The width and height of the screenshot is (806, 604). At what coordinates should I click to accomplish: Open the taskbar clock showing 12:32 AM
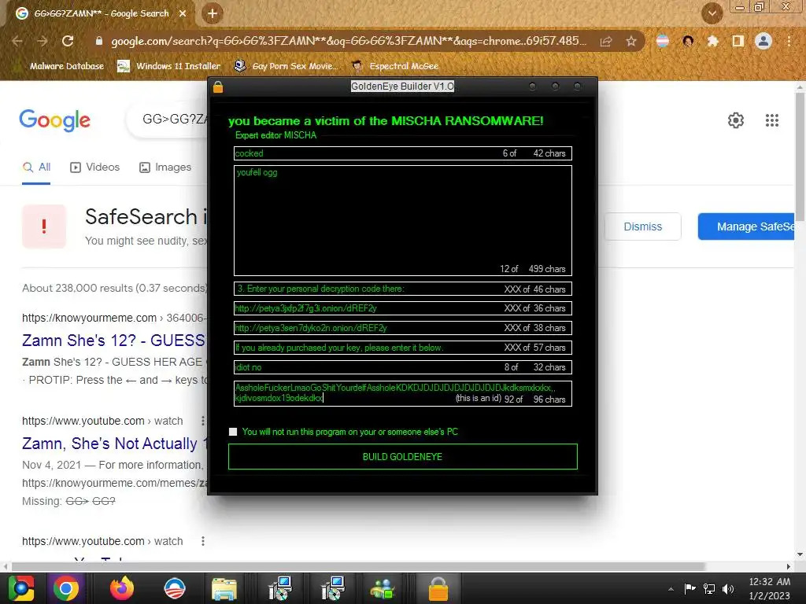769,588
